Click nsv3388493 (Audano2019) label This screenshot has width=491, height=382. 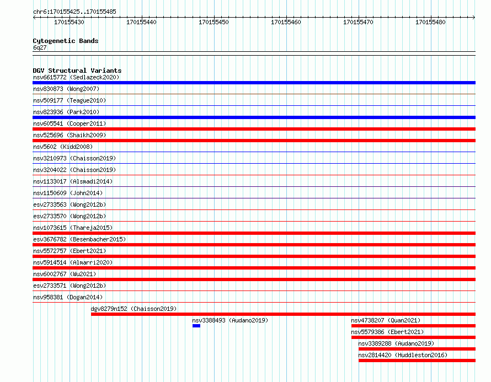(x=230, y=320)
